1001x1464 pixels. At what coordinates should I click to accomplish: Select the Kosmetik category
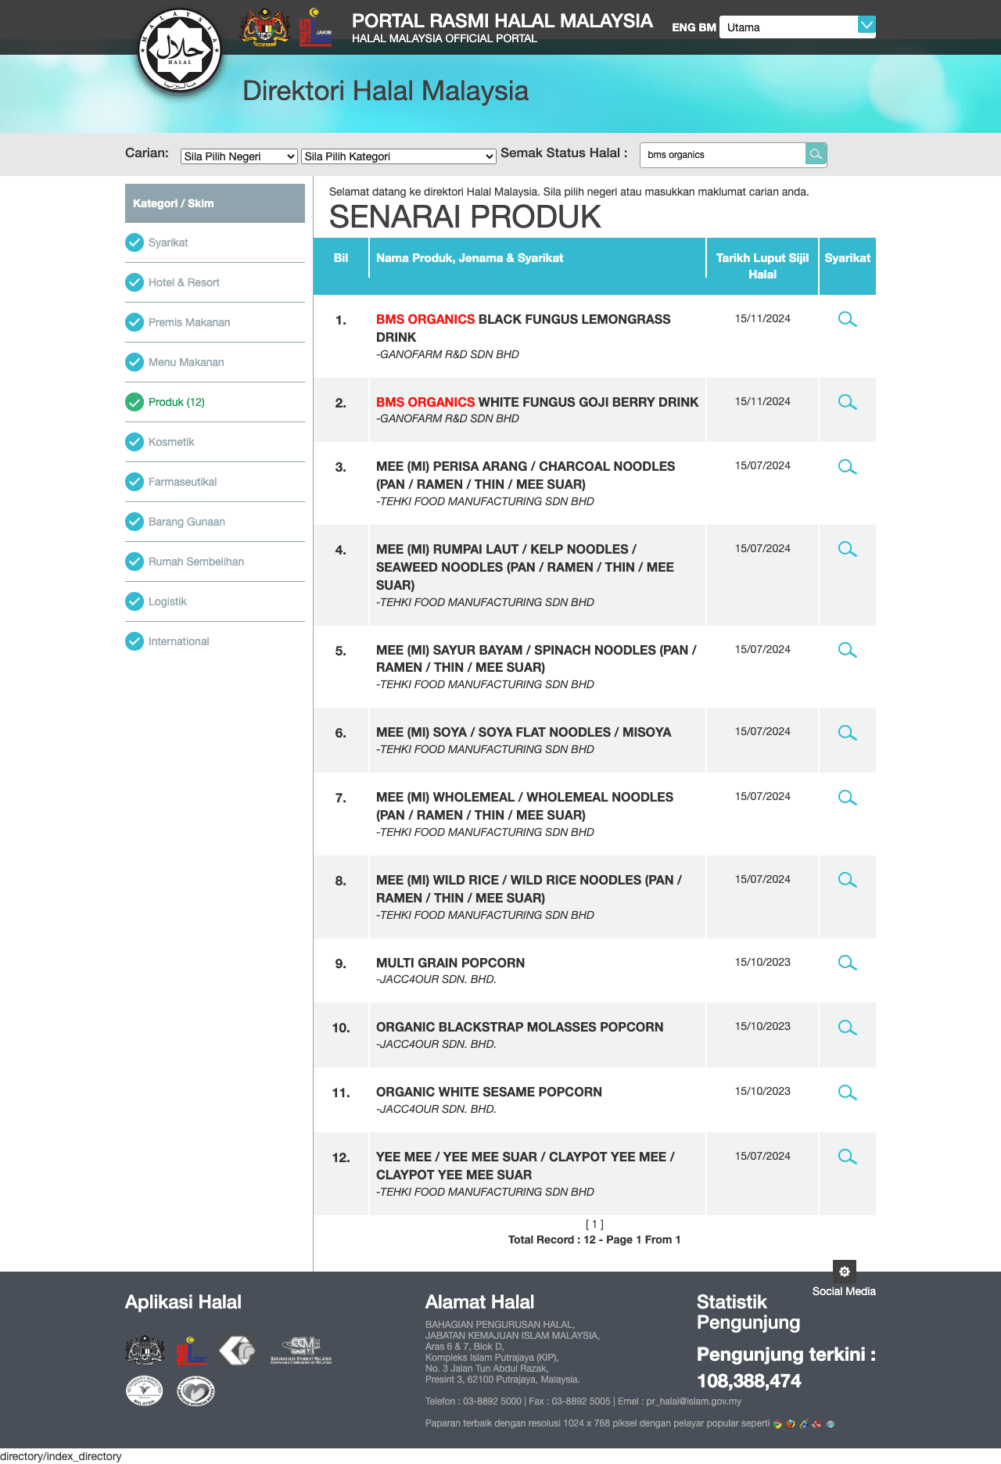(171, 442)
